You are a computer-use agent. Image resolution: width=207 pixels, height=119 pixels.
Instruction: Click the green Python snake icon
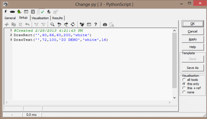[19, 12]
